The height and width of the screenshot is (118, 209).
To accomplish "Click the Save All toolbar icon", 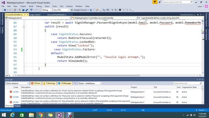I will click(27, 10).
